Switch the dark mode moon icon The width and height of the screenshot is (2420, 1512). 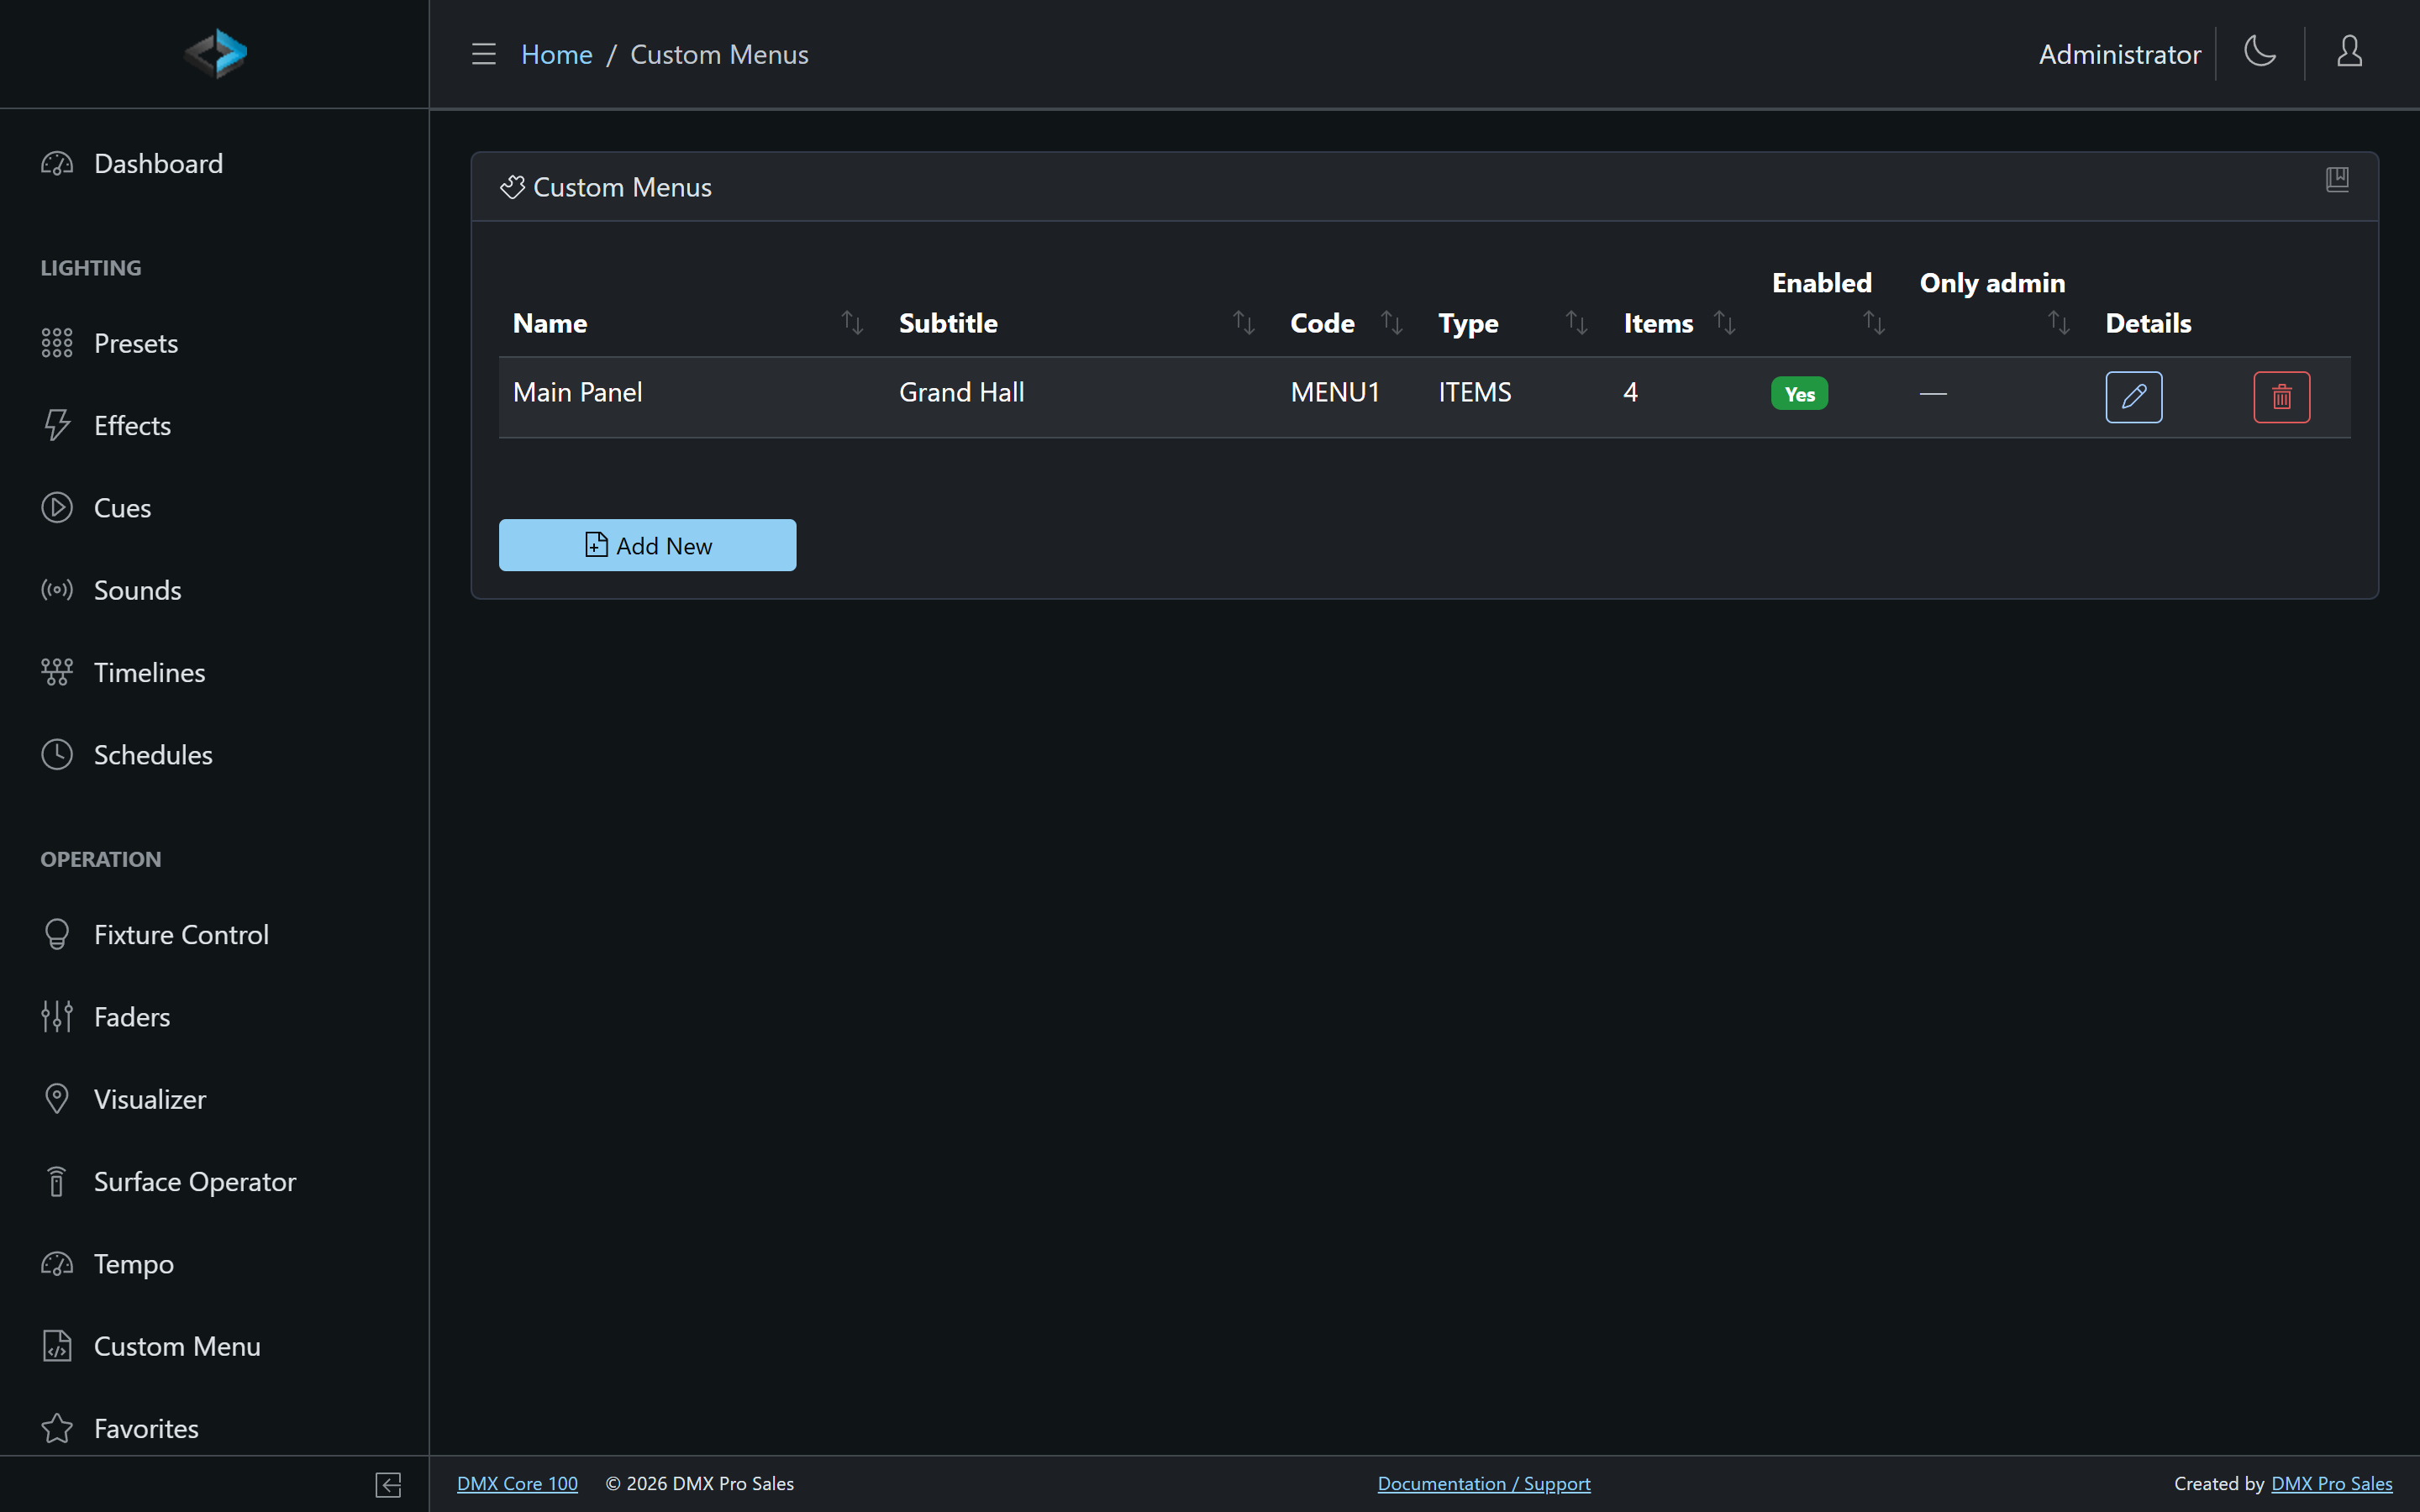[x=2260, y=51]
